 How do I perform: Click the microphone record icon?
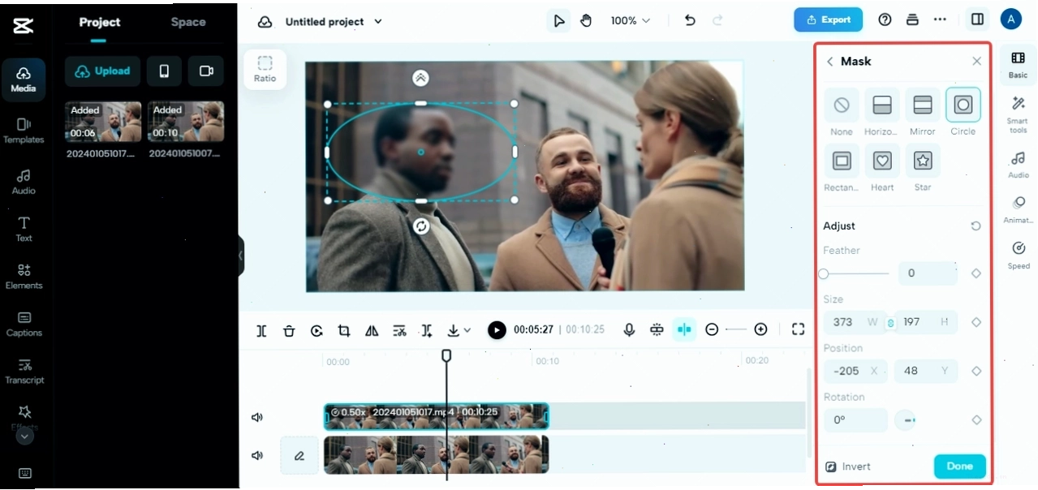[629, 329]
